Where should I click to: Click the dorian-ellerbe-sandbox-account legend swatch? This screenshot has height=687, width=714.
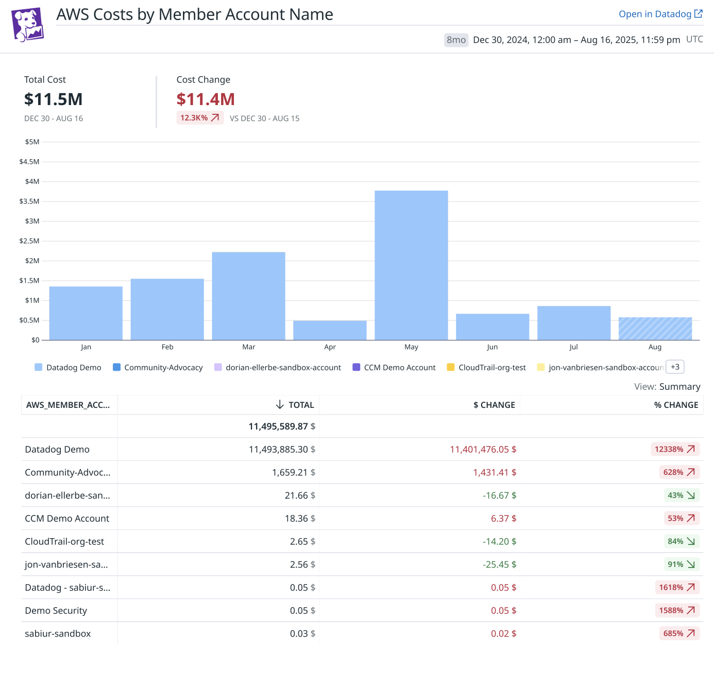[x=218, y=367]
